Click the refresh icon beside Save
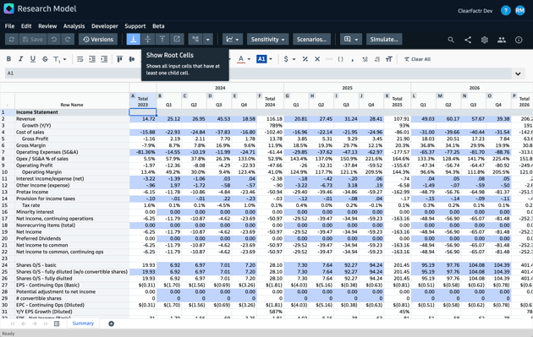 (12, 40)
